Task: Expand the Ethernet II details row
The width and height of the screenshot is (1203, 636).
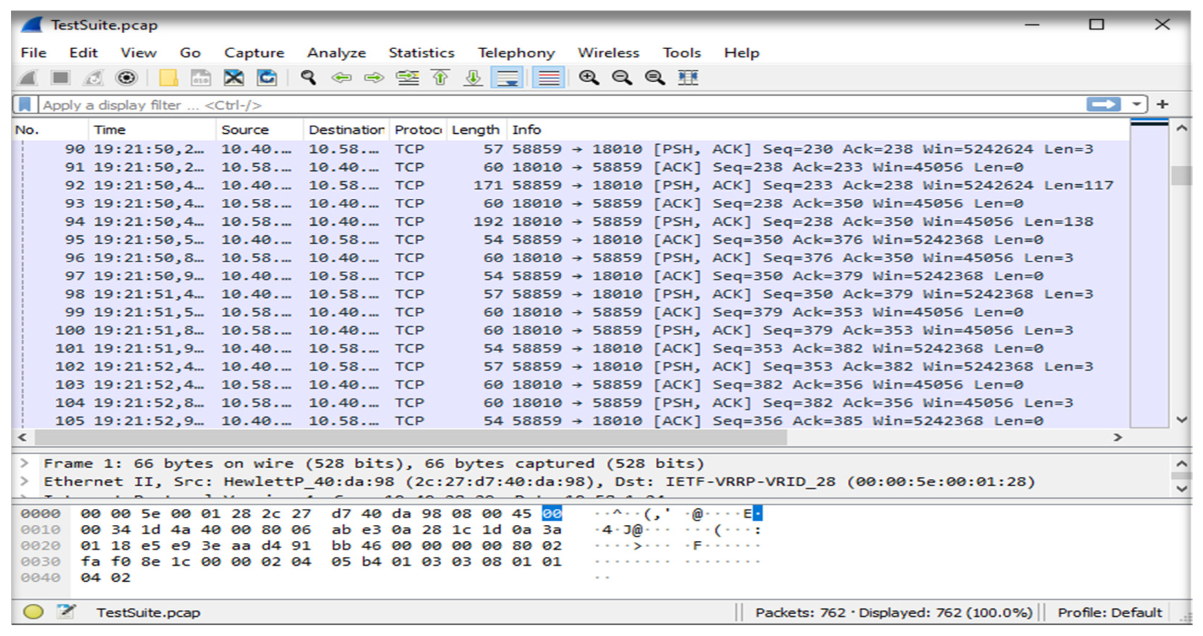Action: pyautogui.click(x=24, y=481)
